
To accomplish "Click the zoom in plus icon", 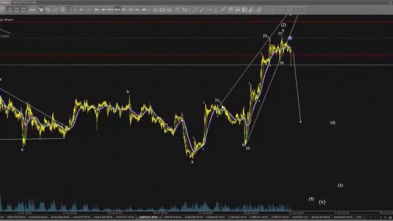I will tap(81, 10).
